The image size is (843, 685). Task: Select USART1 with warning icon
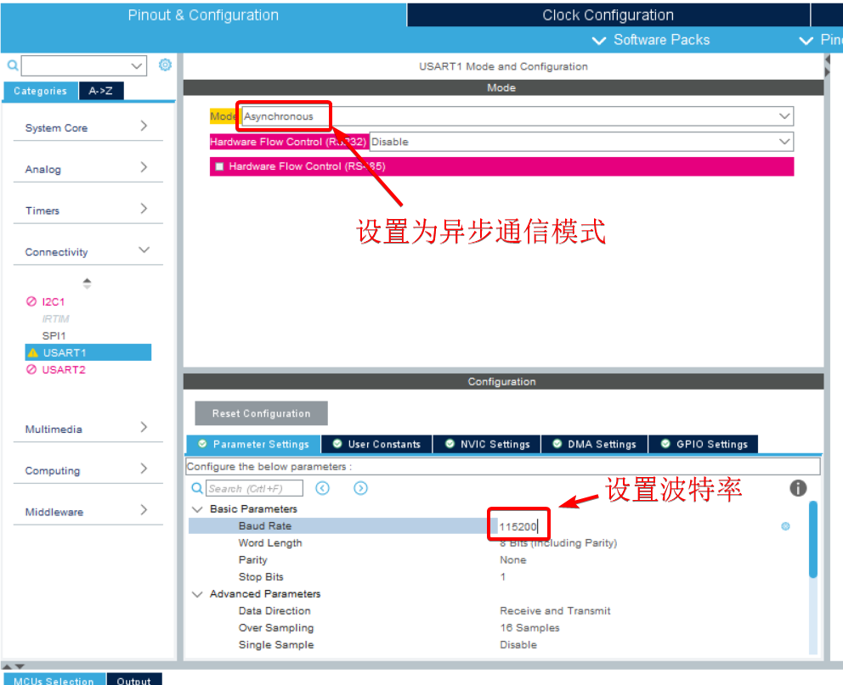65,352
